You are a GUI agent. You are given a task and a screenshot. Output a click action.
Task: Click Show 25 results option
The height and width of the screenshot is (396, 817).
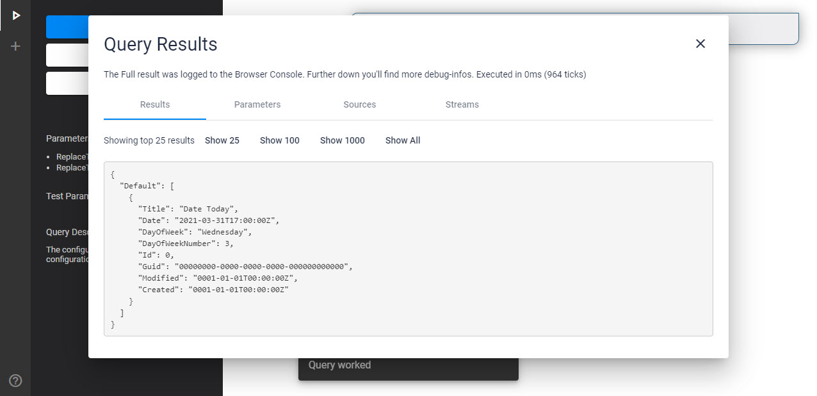222,140
